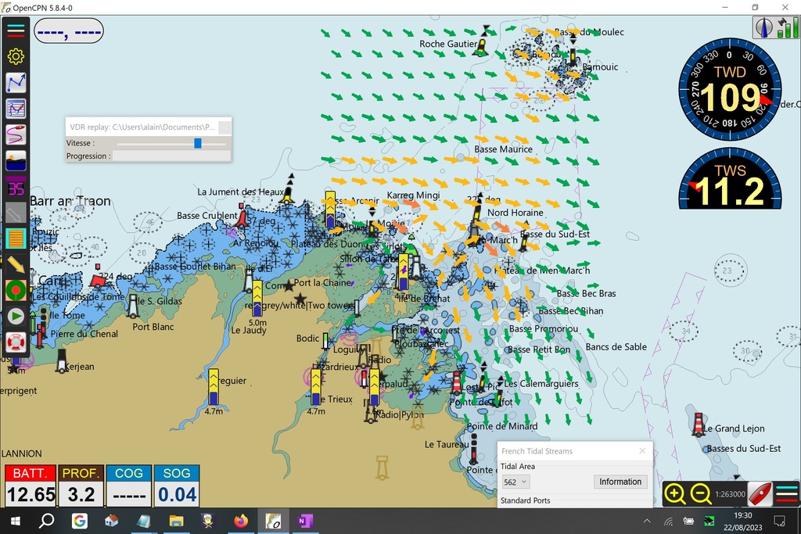Click the Barr an Traon chart label
Viewport: 801px width, 534px height.
pyautogui.click(x=70, y=201)
